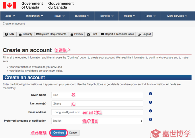Open the Privacy notice
Viewport: 195px width, 138px height.
point(76,34)
